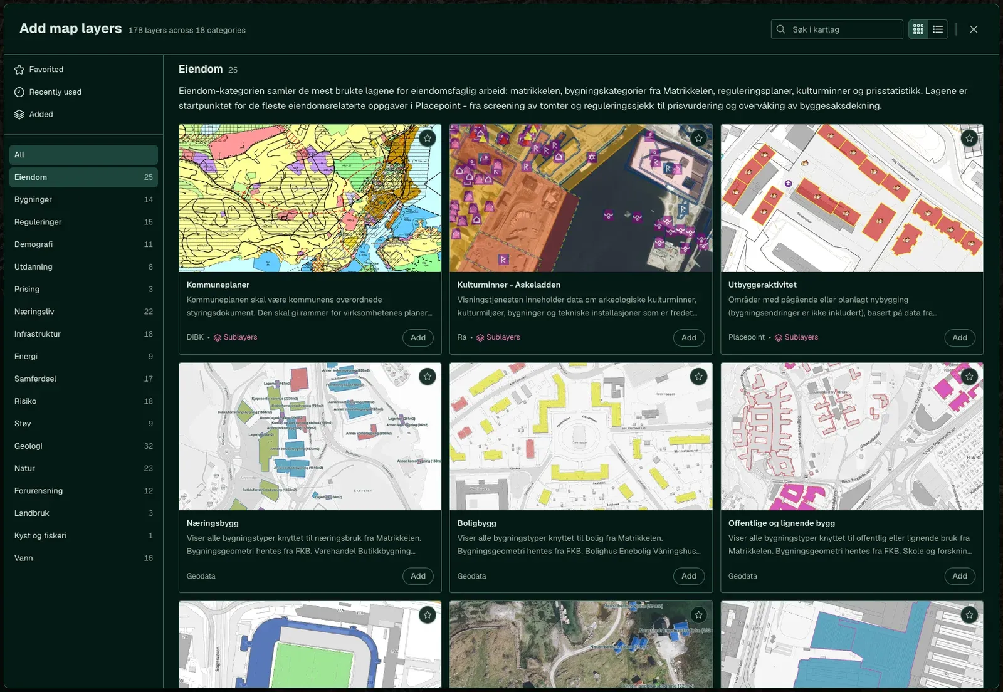
Task: Add the Boligbygg layer
Action: tap(689, 576)
